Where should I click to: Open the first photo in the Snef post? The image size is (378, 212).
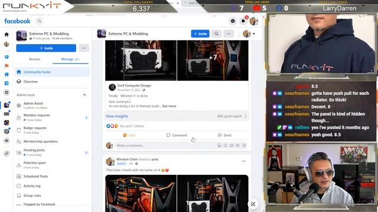click(141, 60)
